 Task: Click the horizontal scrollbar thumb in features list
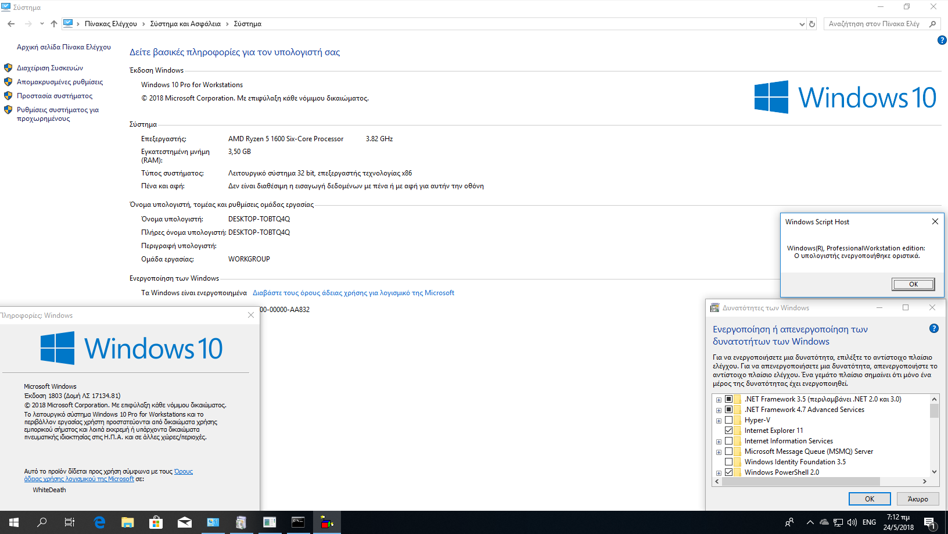point(800,481)
